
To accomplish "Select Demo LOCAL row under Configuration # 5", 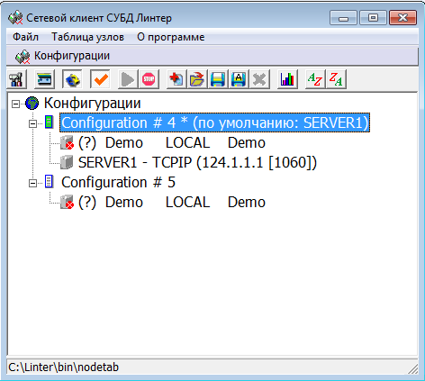I will tap(172, 202).
